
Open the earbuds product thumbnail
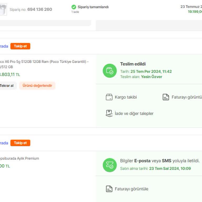click(x=3, y=9)
